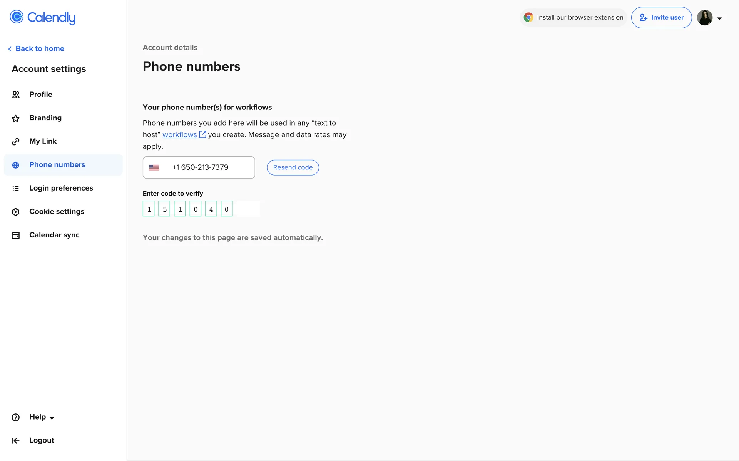The width and height of the screenshot is (739, 461).
Task: Click the Calendly logo
Action: pos(42,17)
